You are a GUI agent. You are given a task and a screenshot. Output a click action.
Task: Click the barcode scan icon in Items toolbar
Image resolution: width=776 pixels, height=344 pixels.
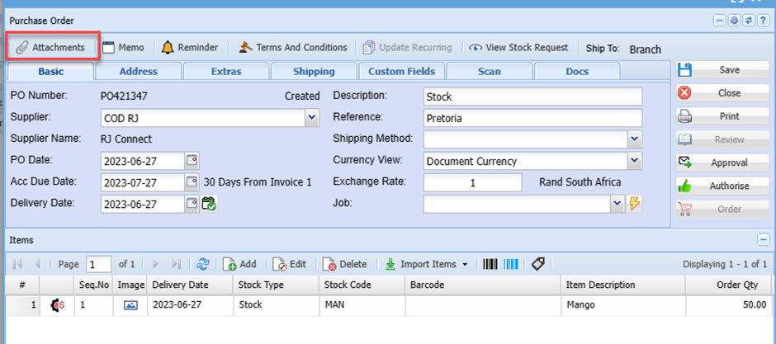pyautogui.click(x=491, y=264)
